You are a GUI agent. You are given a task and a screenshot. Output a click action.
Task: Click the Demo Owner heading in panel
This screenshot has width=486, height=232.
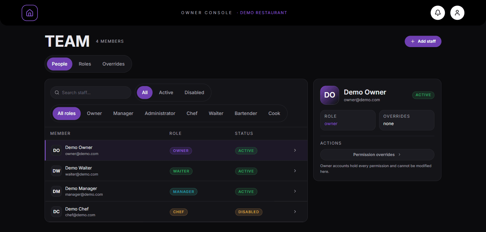point(365,92)
